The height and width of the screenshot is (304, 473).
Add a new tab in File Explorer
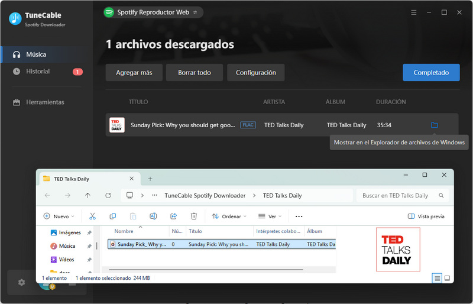point(150,179)
